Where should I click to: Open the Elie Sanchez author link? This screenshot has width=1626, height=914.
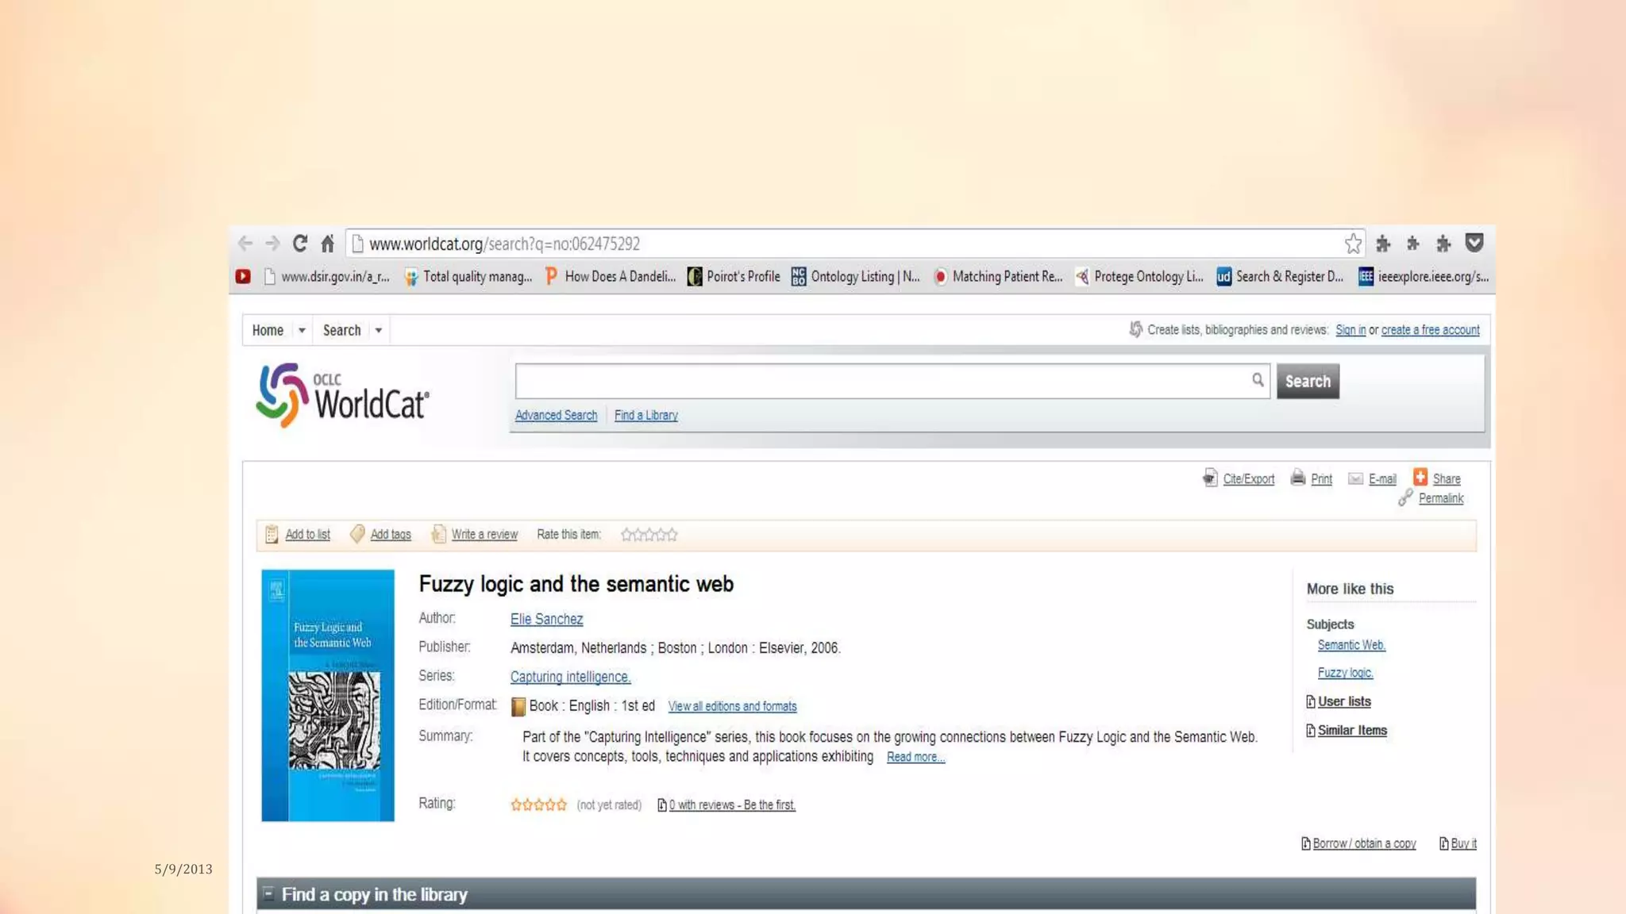click(546, 619)
